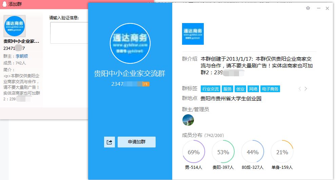The image size is (336, 180).
Task: Click the large circular group avatar
Action: 130,43
